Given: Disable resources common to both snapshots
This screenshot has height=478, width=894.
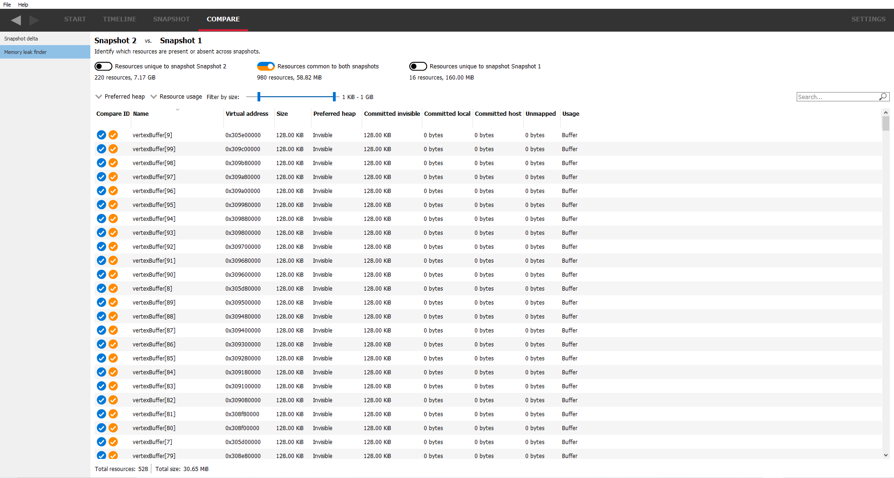Looking at the screenshot, I should coord(266,66).
